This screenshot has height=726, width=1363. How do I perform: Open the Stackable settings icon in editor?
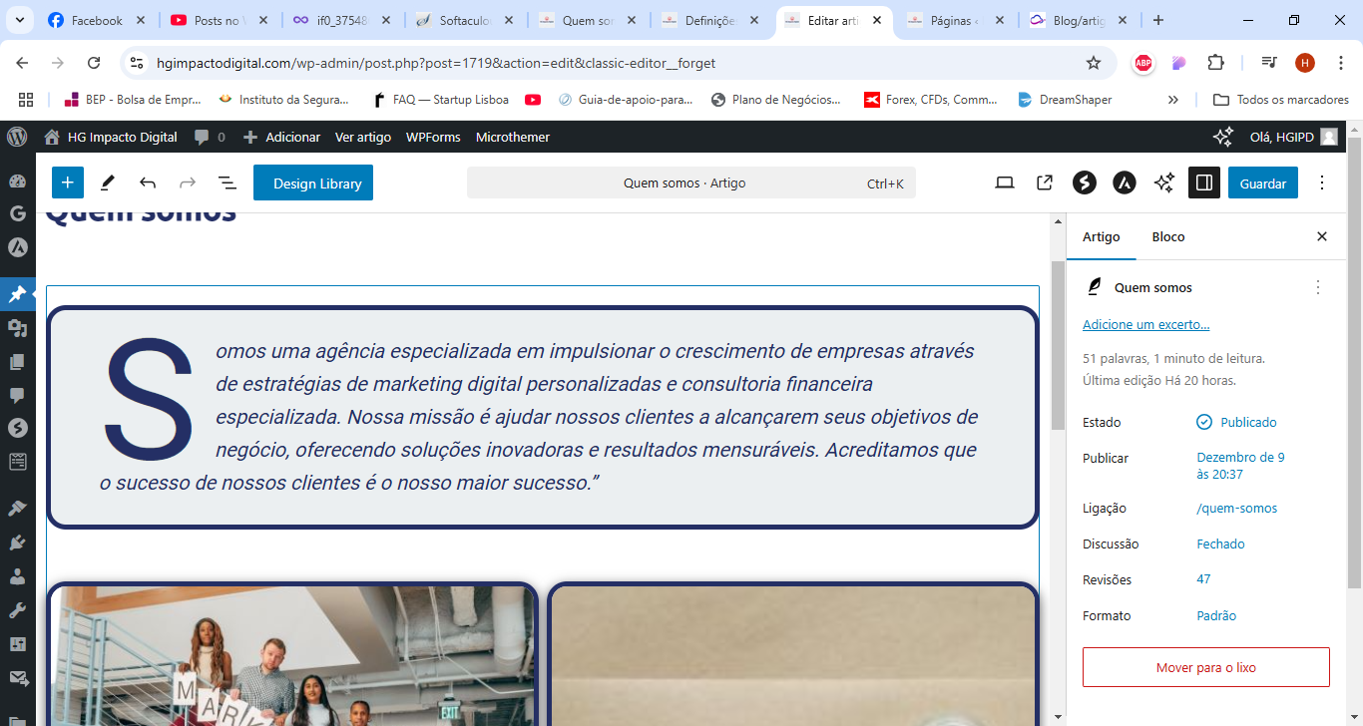pyautogui.click(x=1085, y=182)
